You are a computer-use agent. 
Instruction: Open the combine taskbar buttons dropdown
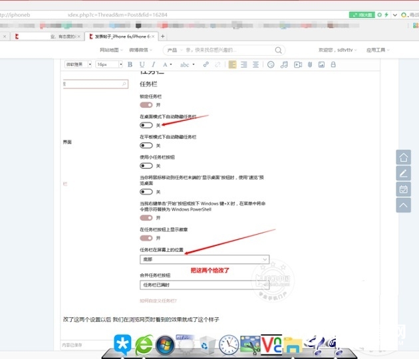coord(204,285)
